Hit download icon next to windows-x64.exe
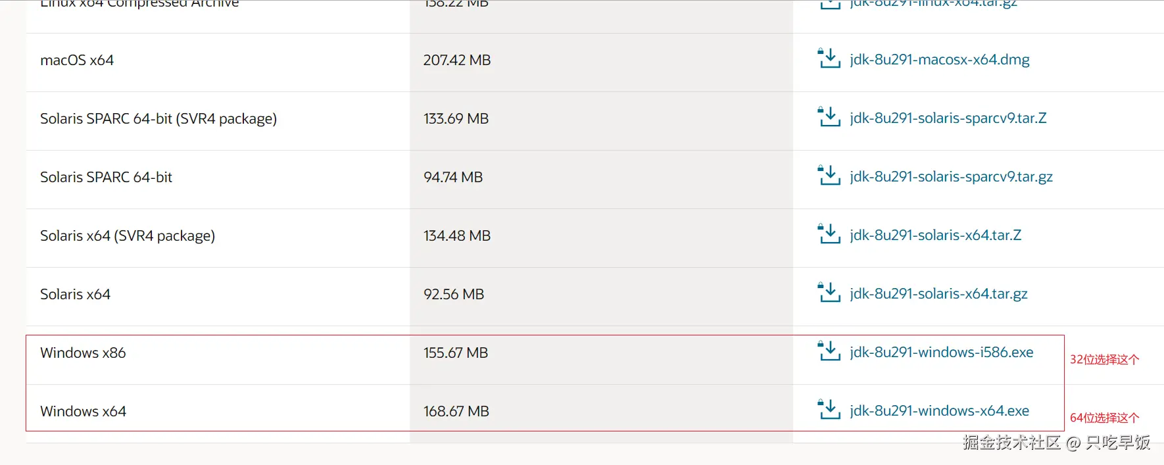Screen dimensions: 1164x465 829,410
